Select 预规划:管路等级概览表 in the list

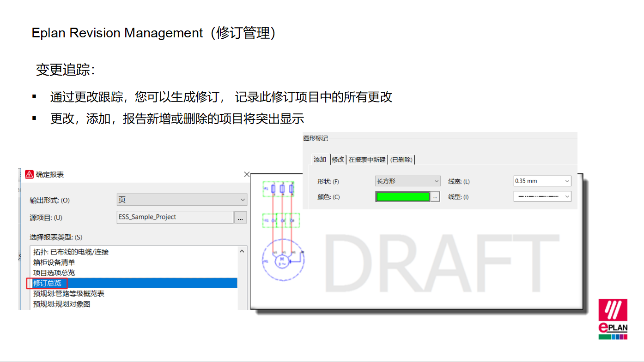pyautogui.click(x=69, y=293)
